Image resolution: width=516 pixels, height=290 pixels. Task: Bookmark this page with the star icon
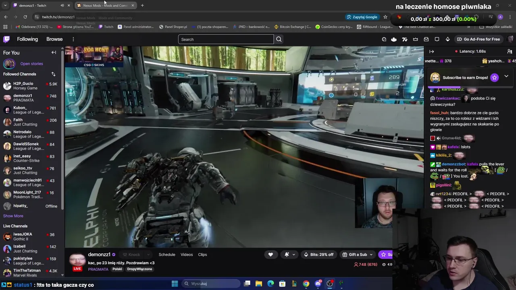(x=385, y=17)
